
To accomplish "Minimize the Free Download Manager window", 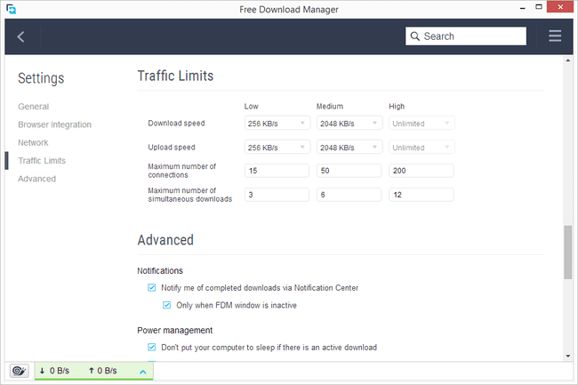I will (x=522, y=8).
